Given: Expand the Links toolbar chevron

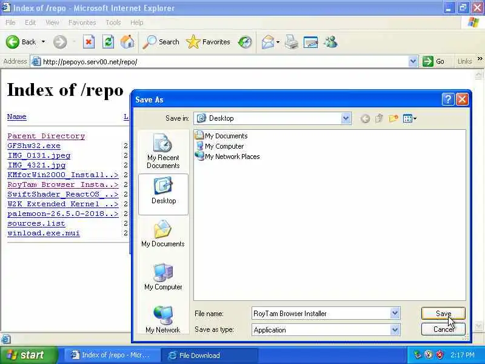Looking at the screenshot, I should [x=480, y=59].
